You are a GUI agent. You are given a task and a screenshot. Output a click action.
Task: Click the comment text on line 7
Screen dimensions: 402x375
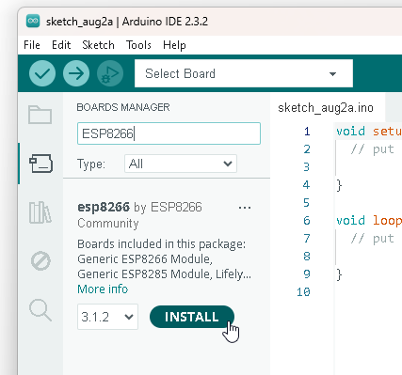[x=373, y=239]
